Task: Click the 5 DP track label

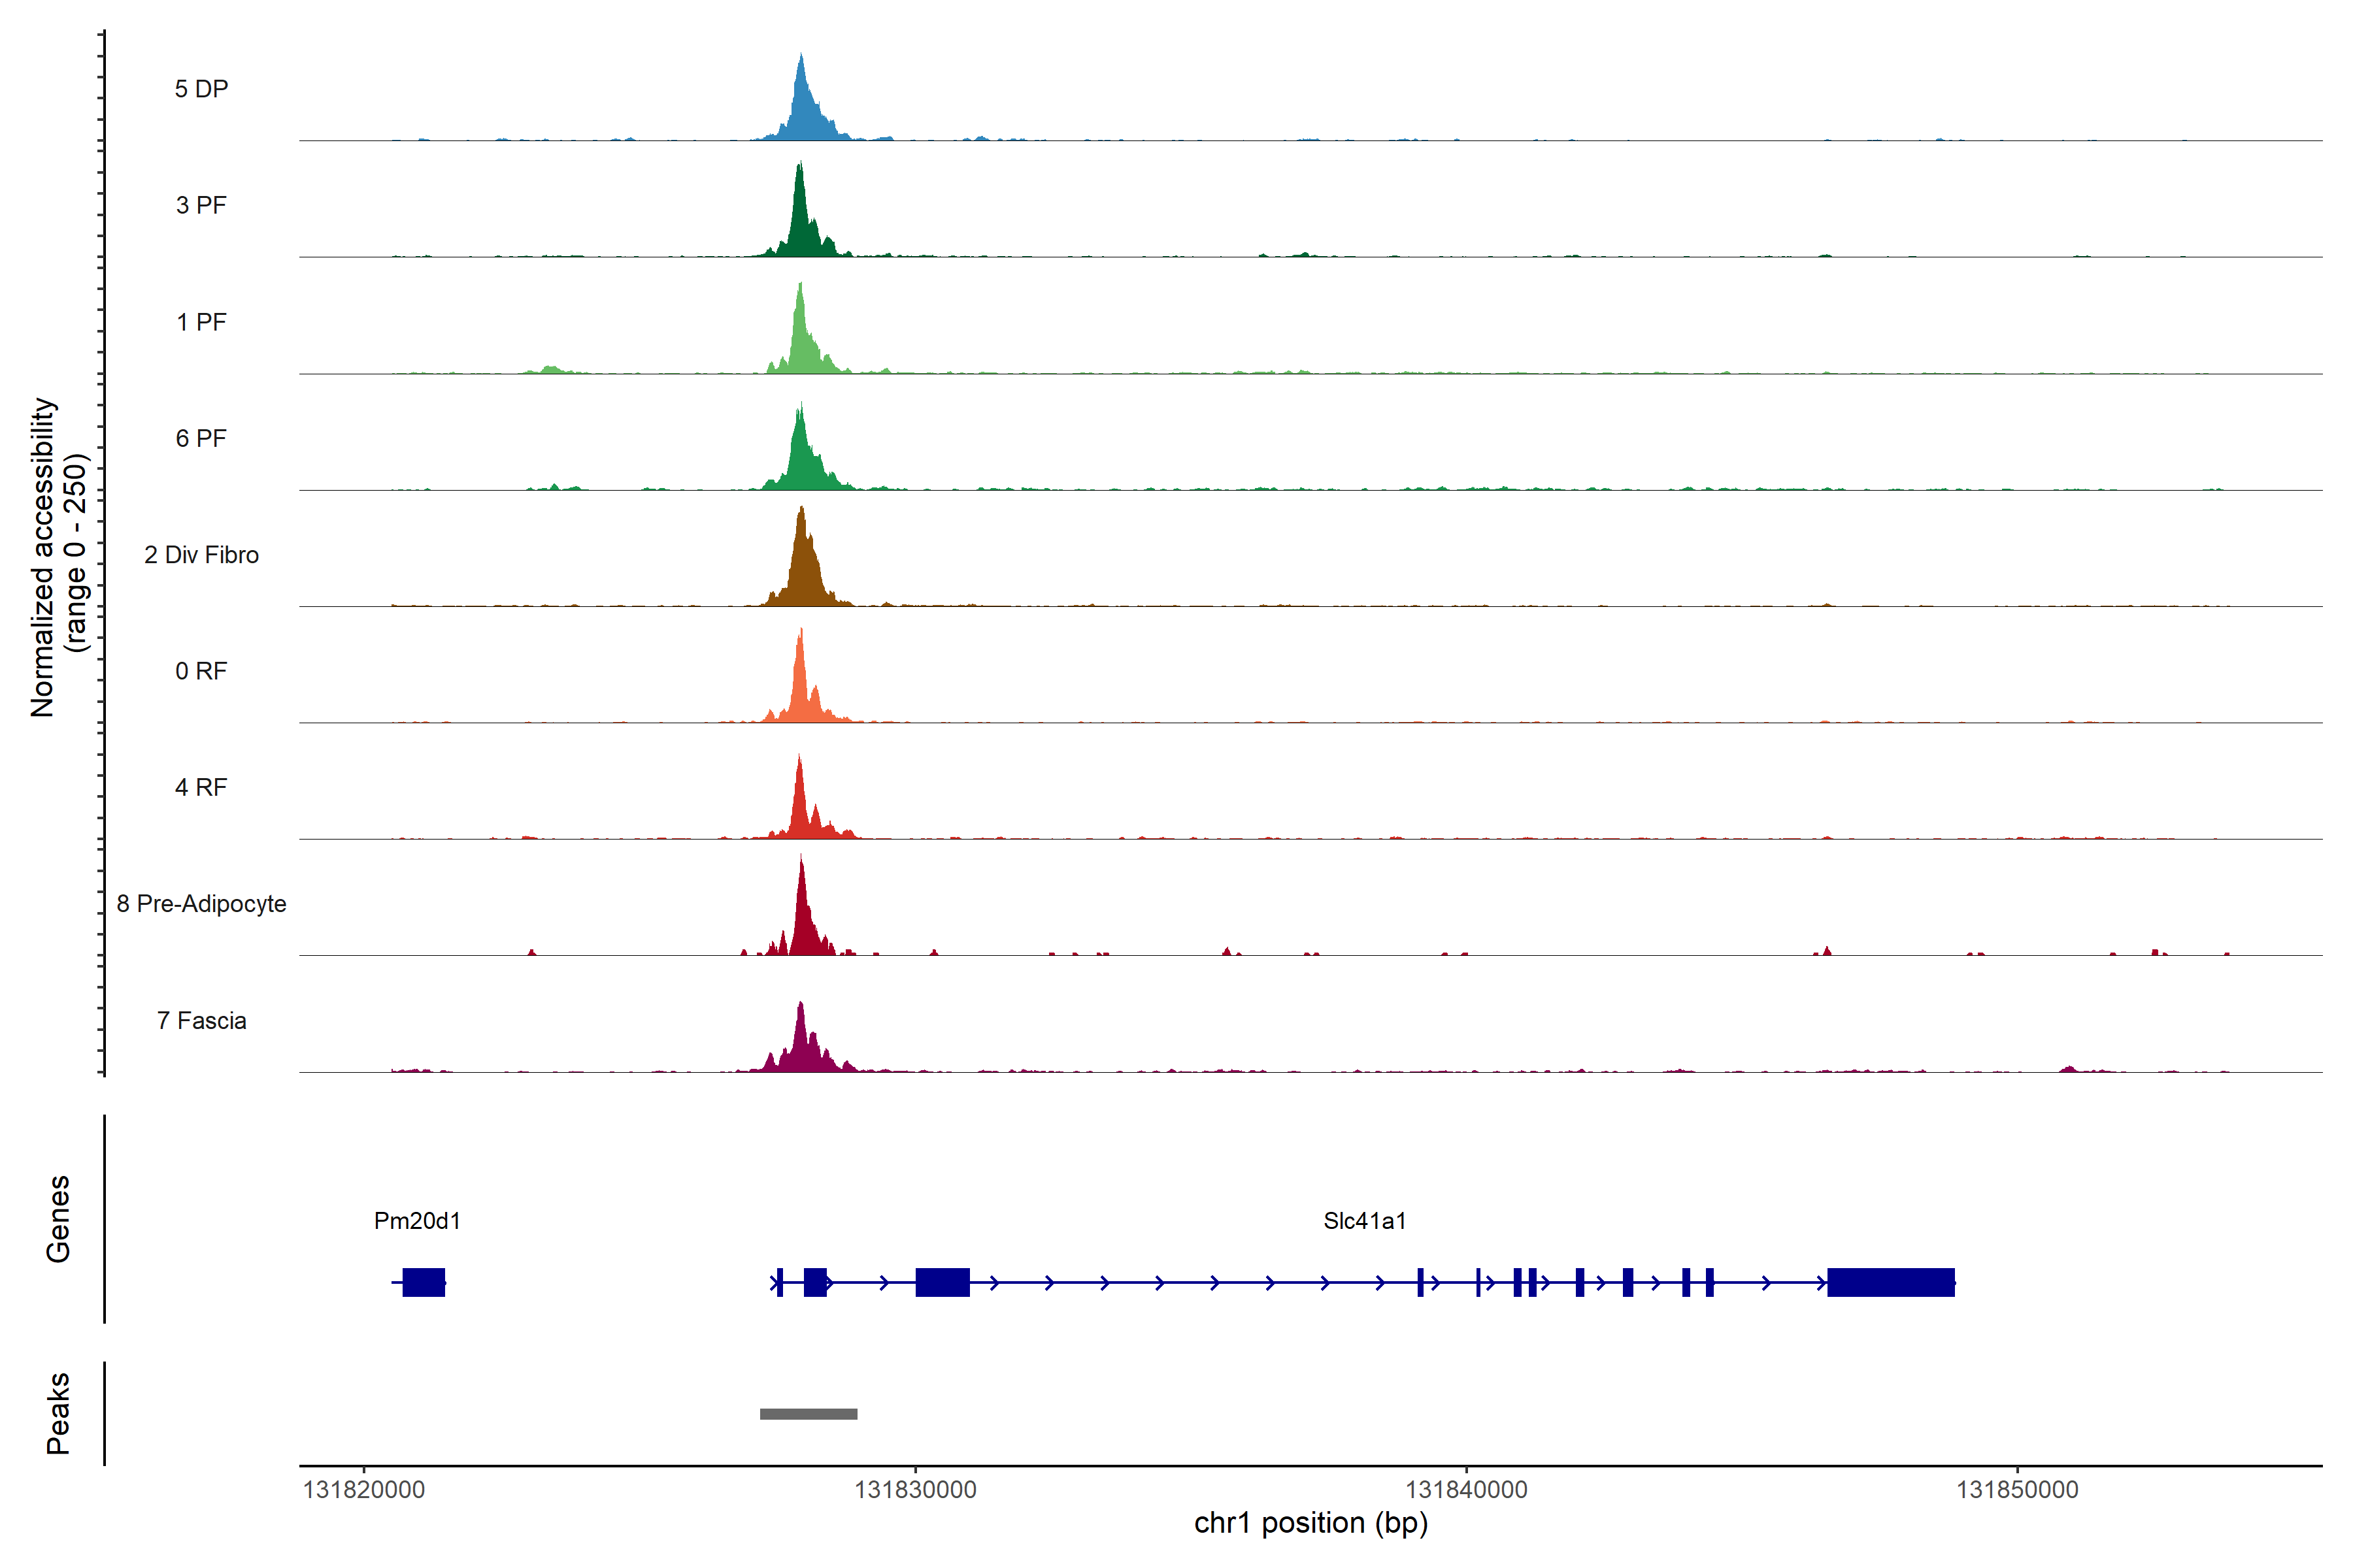Action: coord(201,89)
